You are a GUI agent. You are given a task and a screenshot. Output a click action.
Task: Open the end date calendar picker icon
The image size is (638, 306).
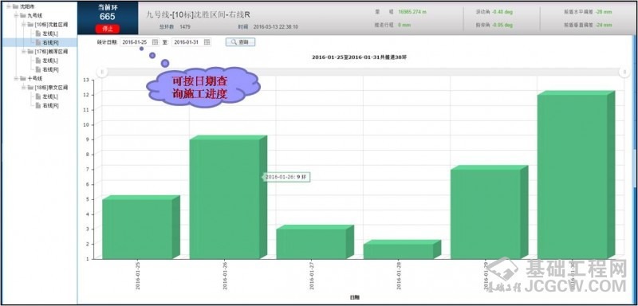[x=207, y=42]
